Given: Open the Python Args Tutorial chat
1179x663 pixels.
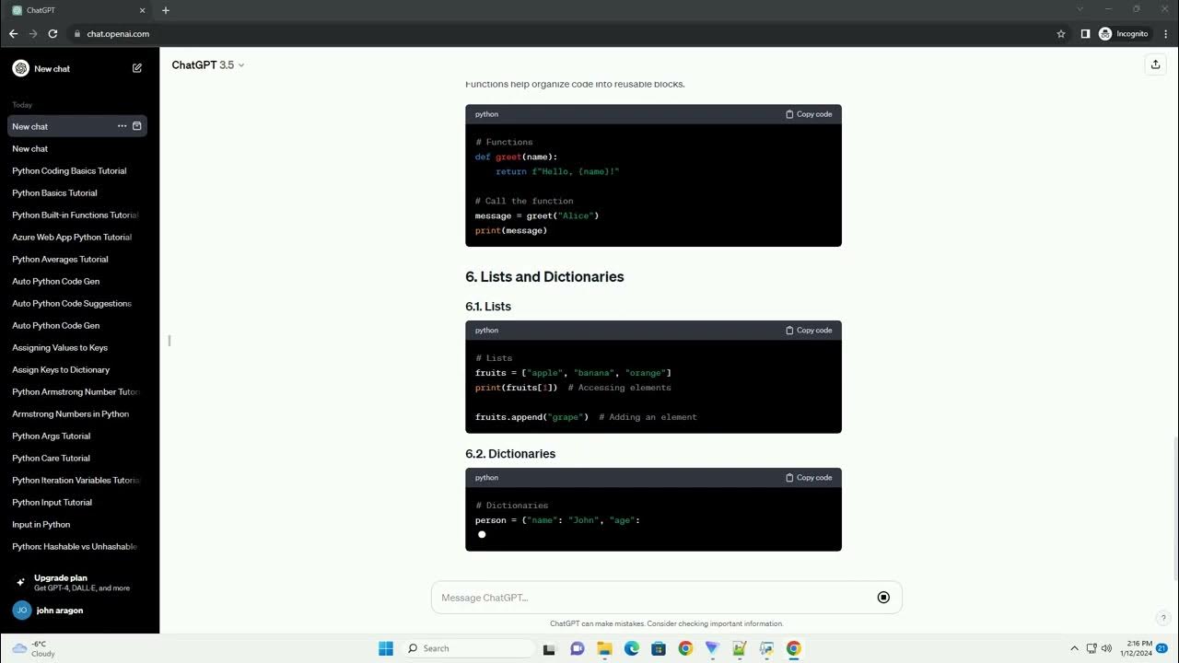Looking at the screenshot, I should [x=77, y=436].
